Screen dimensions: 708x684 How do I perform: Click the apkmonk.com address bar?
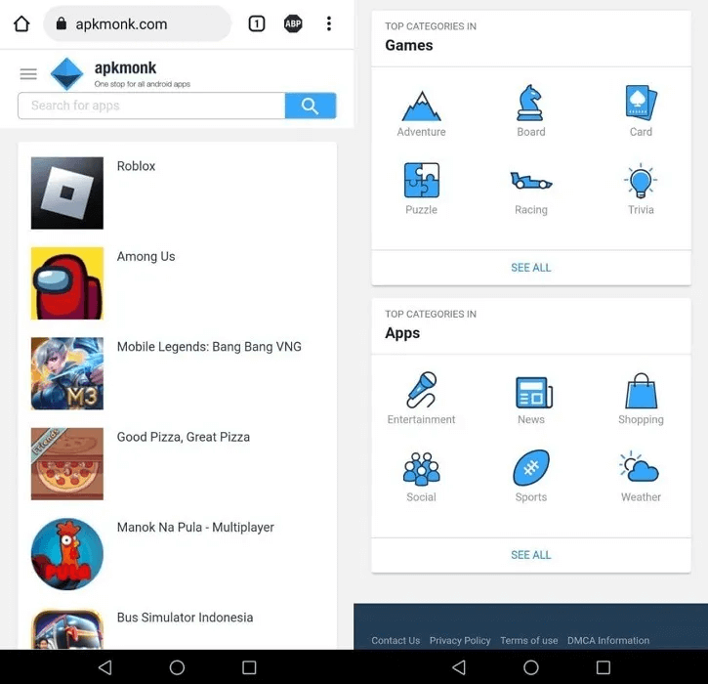pos(138,23)
